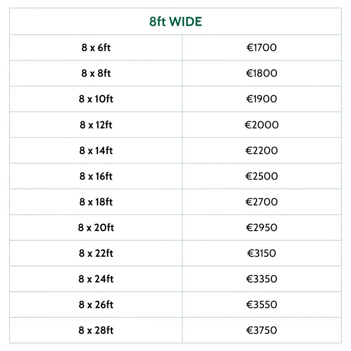Click the €1900 price cell
Viewport: 351px width, 351px height.
pyautogui.click(x=262, y=99)
